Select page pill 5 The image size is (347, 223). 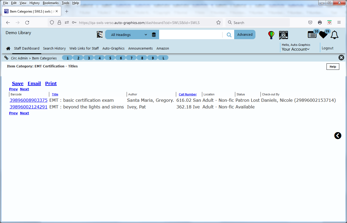click(x=110, y=58)
